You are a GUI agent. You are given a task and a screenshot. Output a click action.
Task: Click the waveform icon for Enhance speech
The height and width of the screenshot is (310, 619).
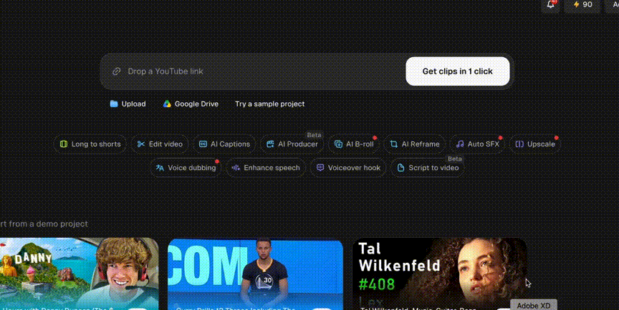[x=236, y=168]
